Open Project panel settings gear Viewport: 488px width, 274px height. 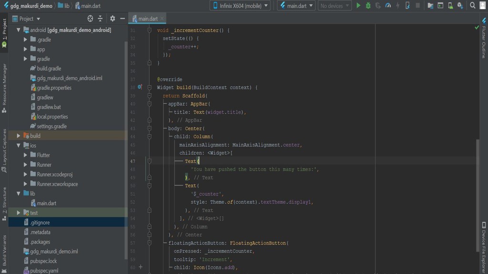[x=112, y=19]
